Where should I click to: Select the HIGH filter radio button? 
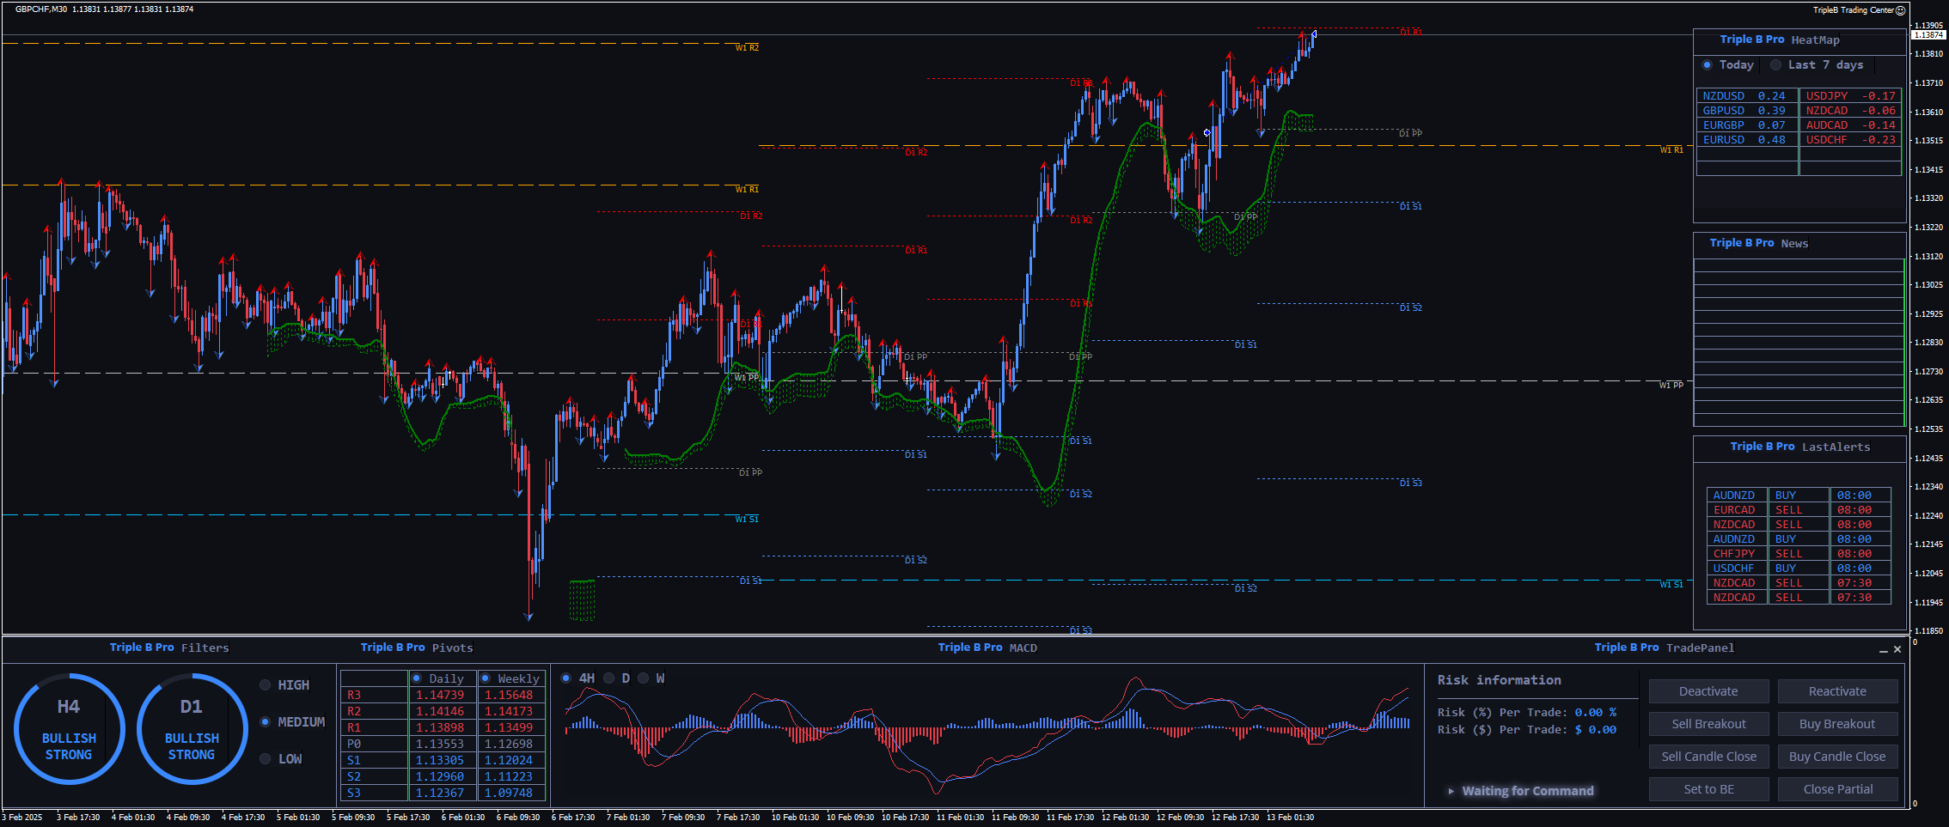pyautogui.click(x=266, y=685)
